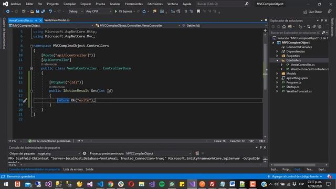The image size is (336, 189).
Task: Collapse the Controllers folder node
Action: tap(277, 60)
